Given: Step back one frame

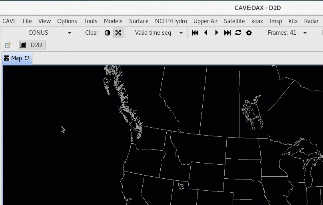Looking at the screenshot, I should (205, 33).
